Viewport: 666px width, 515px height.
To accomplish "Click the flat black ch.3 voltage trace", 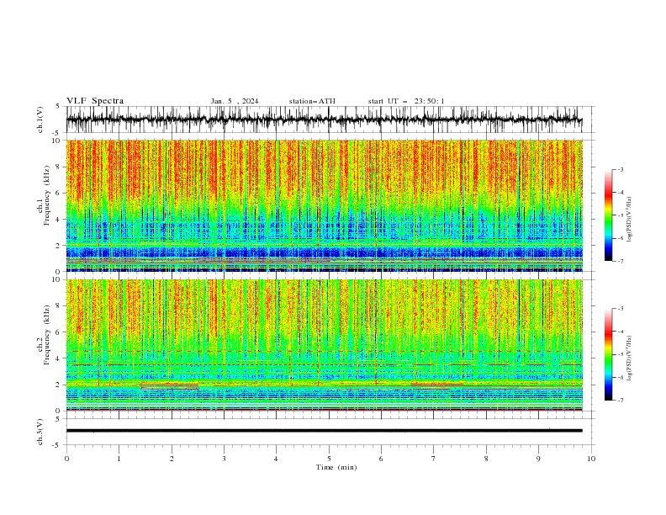I will (x=324, y=431).
